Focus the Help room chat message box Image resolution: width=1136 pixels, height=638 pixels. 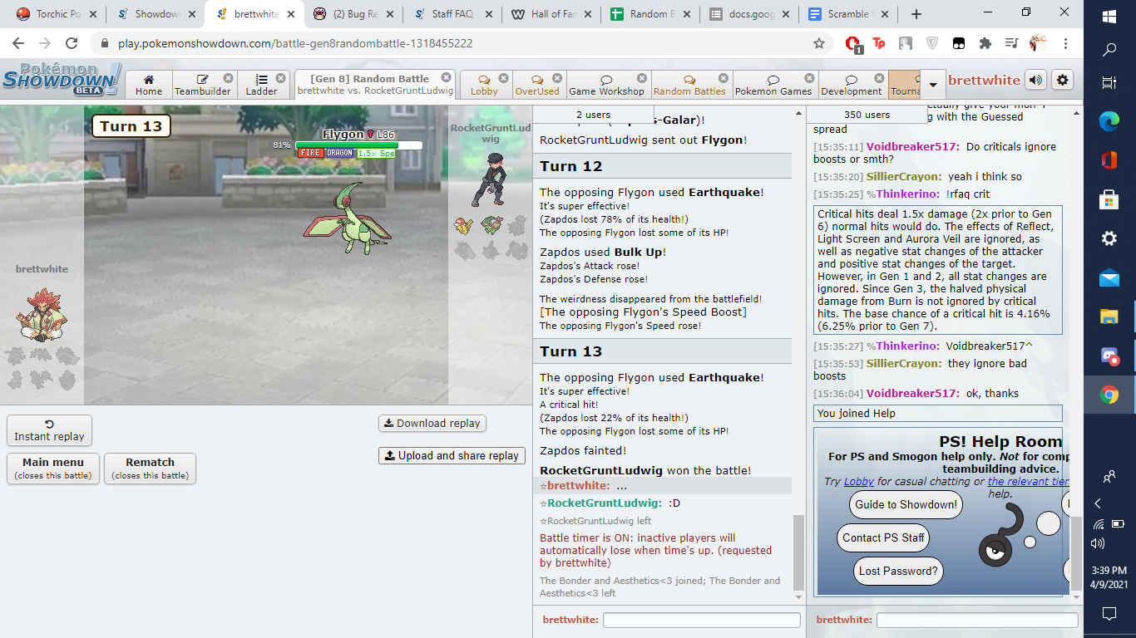(x=977, y=620)
